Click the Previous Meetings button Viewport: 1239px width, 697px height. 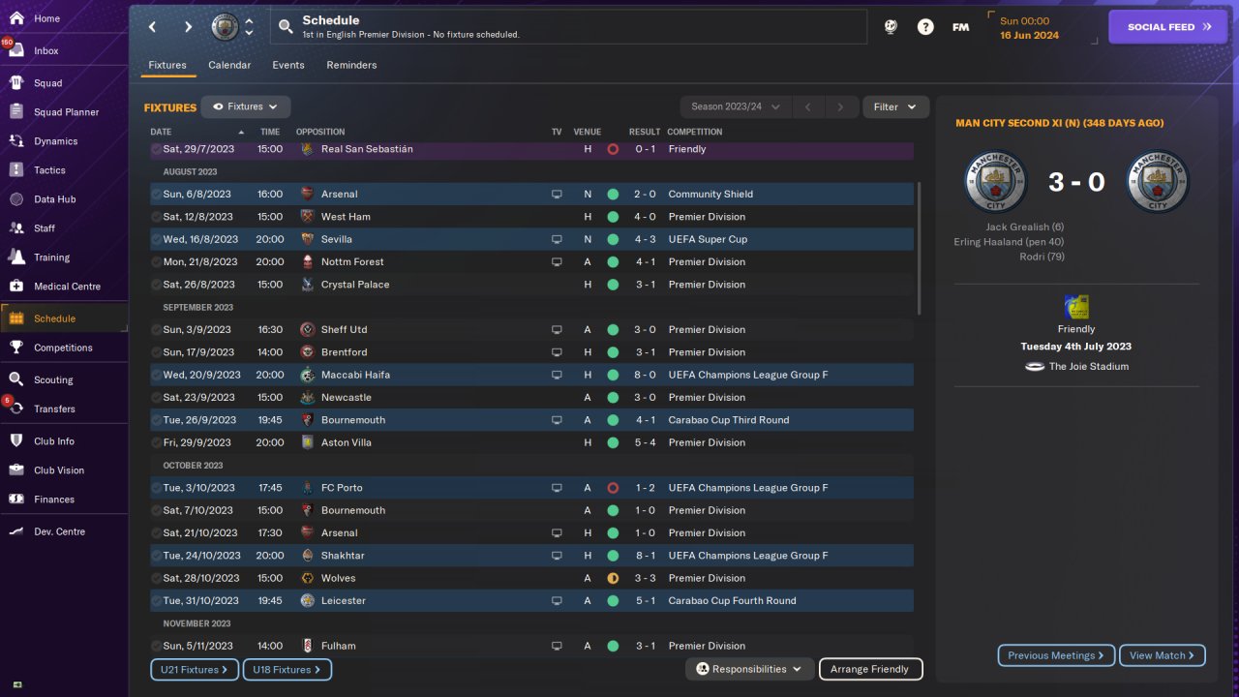point(1056,655)
